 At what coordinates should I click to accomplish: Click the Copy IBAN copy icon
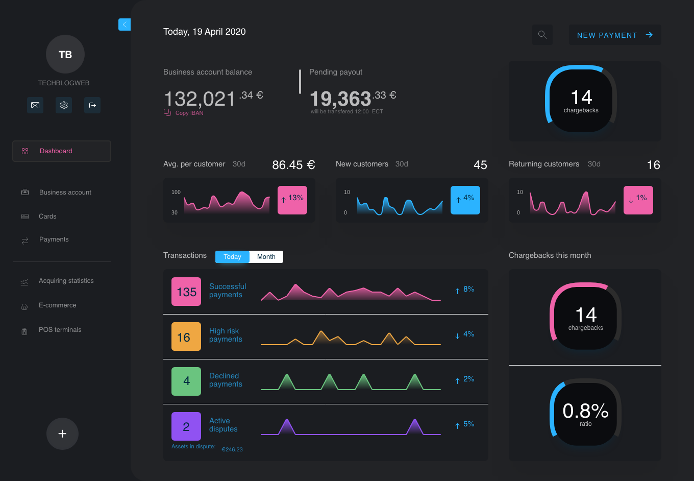(167, 113)
